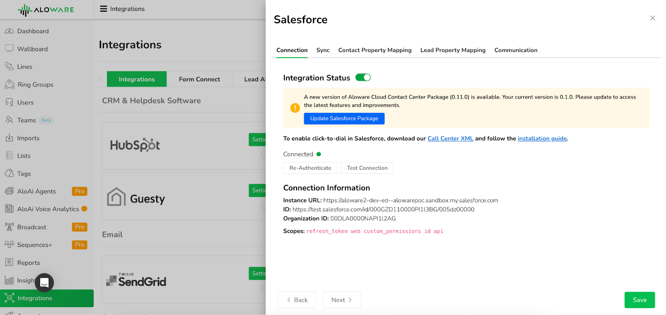Click the Instance URL value text
This screenshot has width=666, height=315.
(411, 200)
